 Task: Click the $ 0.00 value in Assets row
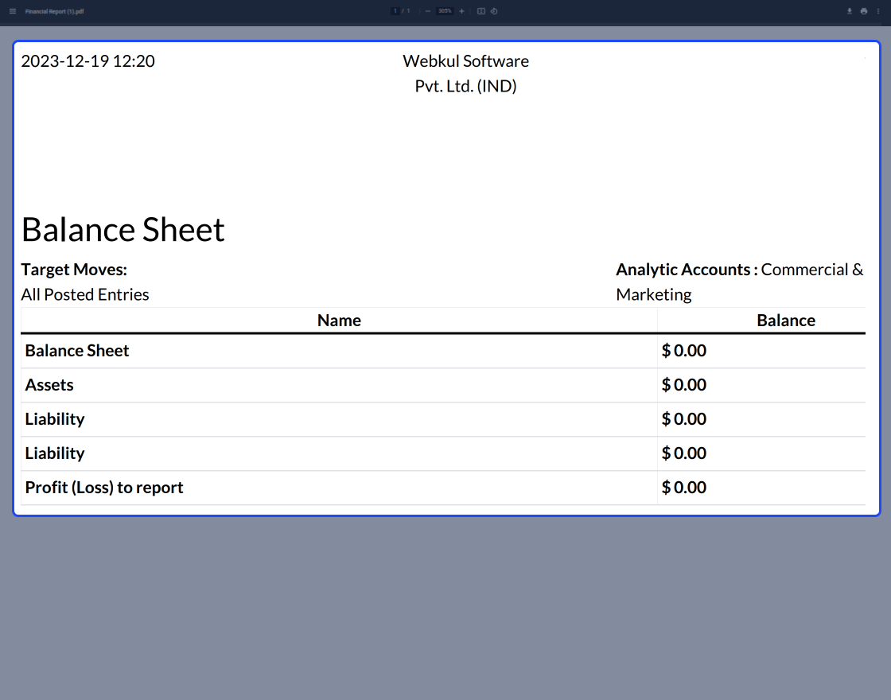tap(684, 385)
